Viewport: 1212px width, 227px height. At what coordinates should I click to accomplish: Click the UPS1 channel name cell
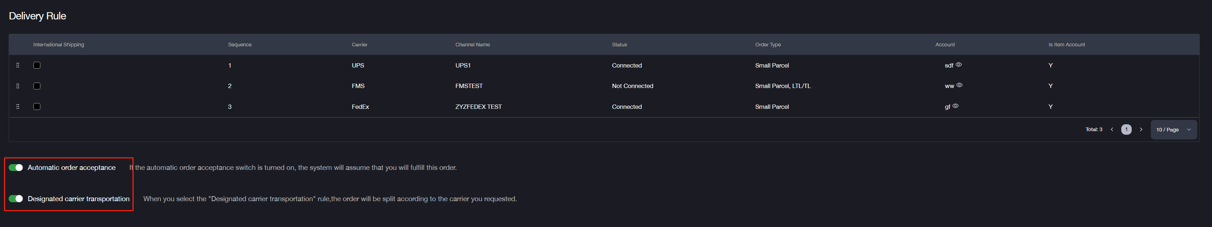[x=463, y=65]
